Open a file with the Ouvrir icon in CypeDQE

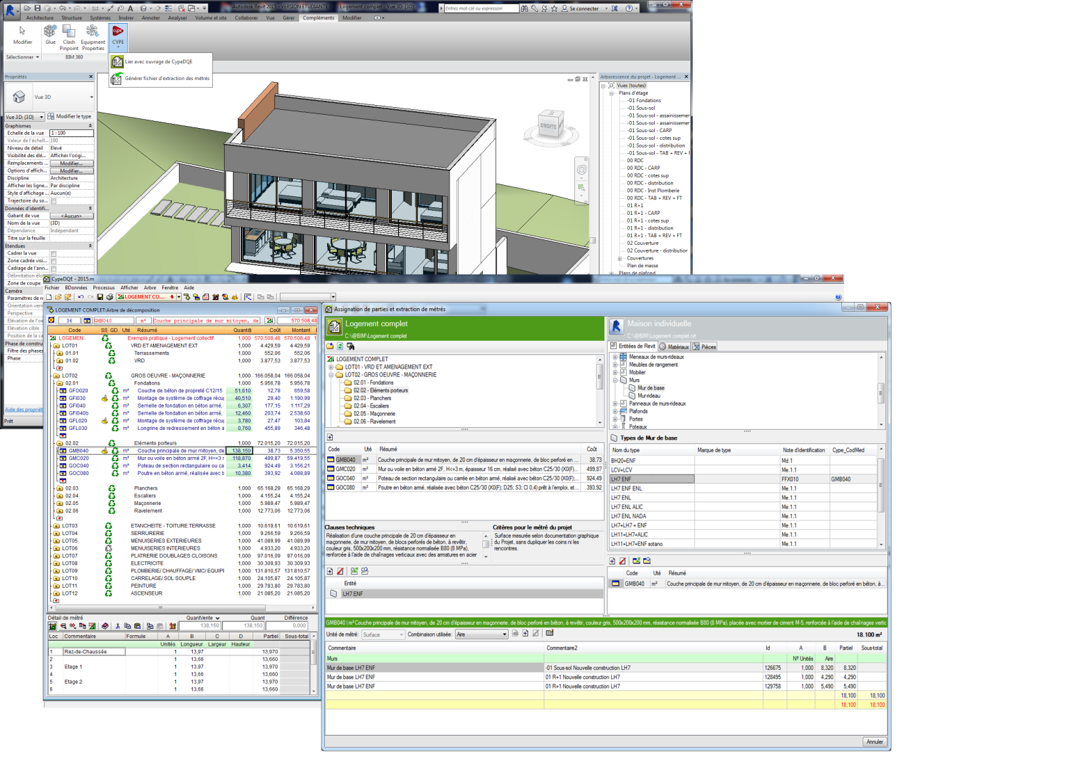pos(60,296)
